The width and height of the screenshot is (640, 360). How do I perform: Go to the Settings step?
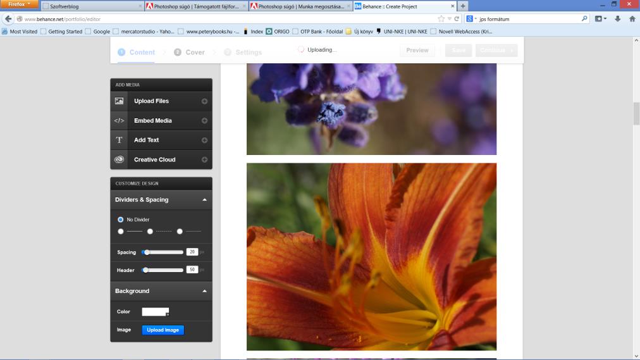tap(243, 53)
